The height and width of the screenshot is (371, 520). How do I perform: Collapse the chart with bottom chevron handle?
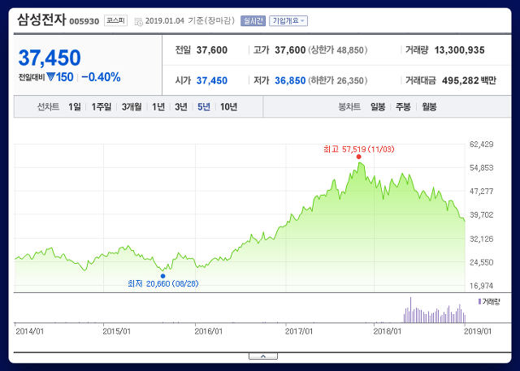(263, 356)
